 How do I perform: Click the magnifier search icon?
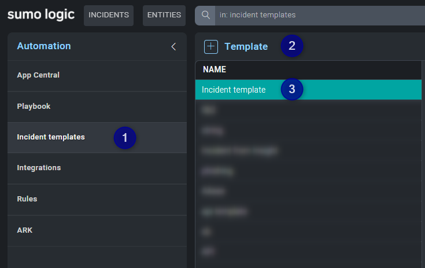(205, 15)
